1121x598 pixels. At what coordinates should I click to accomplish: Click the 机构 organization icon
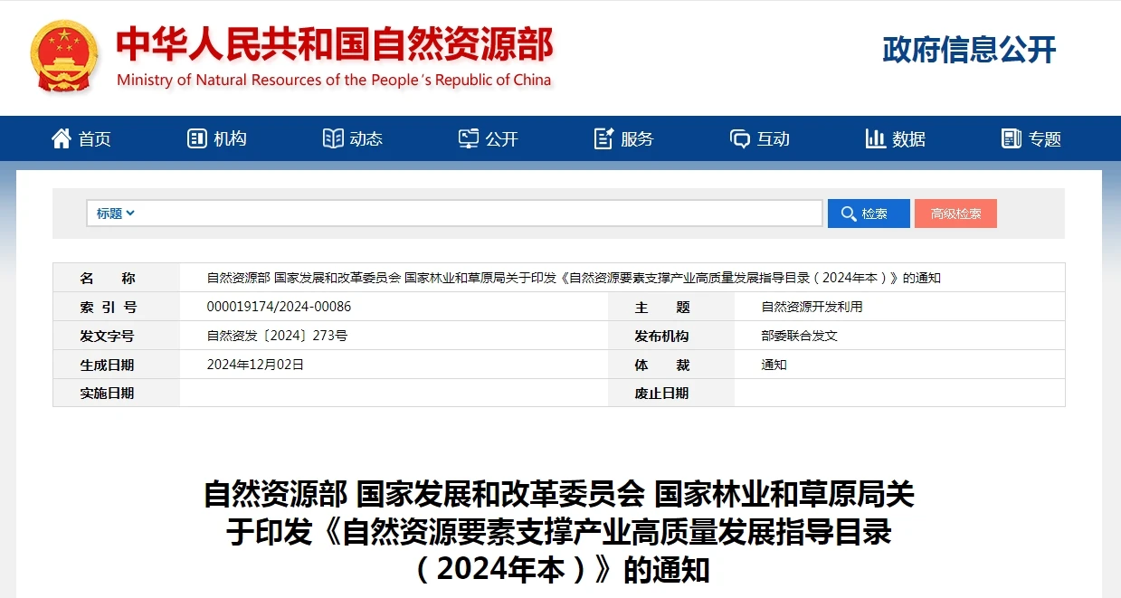click(x=196, y=138)
